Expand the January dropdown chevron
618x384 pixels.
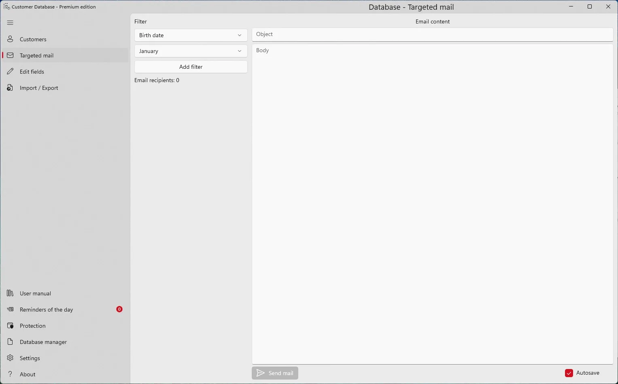pos(240,51)
